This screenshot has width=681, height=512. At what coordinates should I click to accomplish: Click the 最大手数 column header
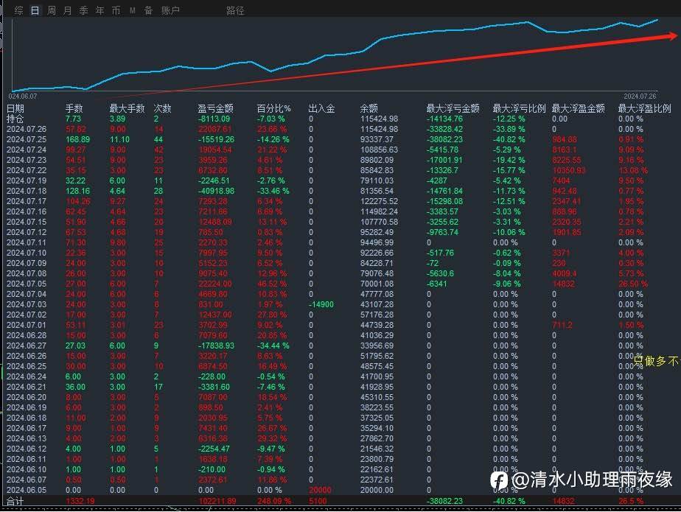tap(127, 108)
